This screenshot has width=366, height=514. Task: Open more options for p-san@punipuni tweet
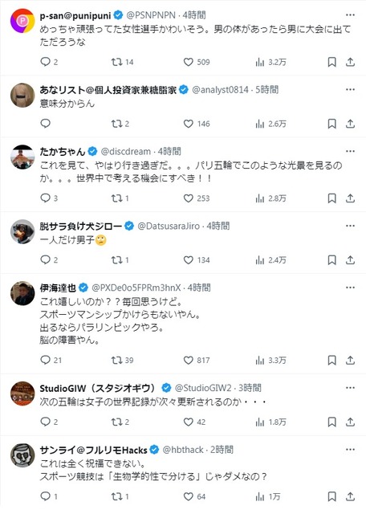click(350, 15)
